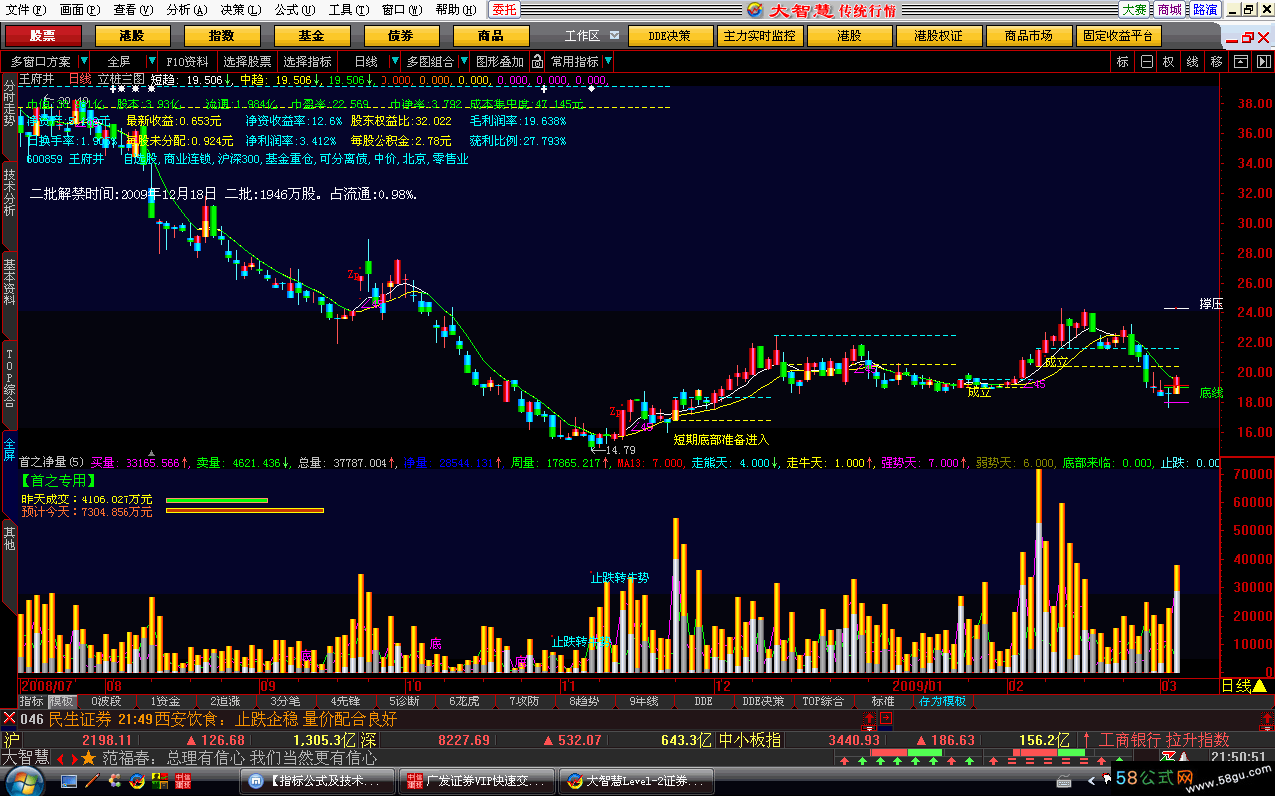1275x796 pixels.
Task: Click the lock icon beside 图形叠加
Action: (x=537, y=61)
